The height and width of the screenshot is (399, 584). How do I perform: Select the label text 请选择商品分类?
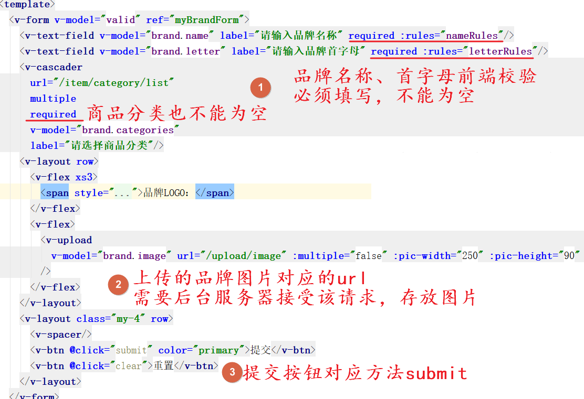pyautogui.click(x=109, y=145)
